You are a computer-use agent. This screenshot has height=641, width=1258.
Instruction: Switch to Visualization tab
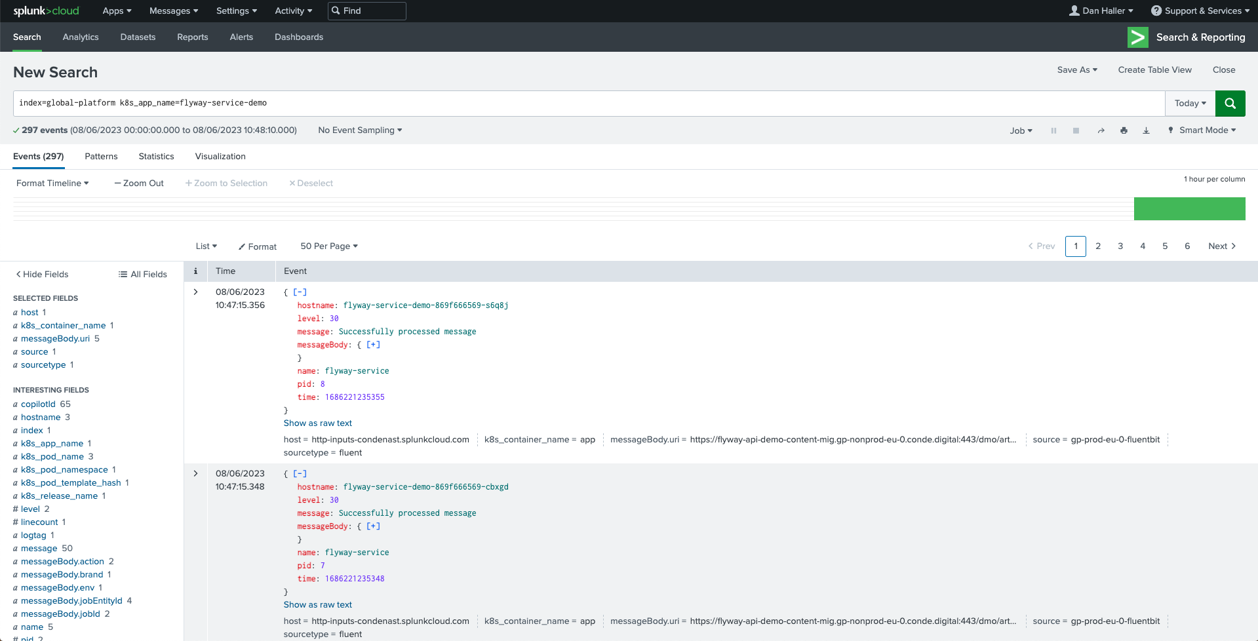click(220, 156)
